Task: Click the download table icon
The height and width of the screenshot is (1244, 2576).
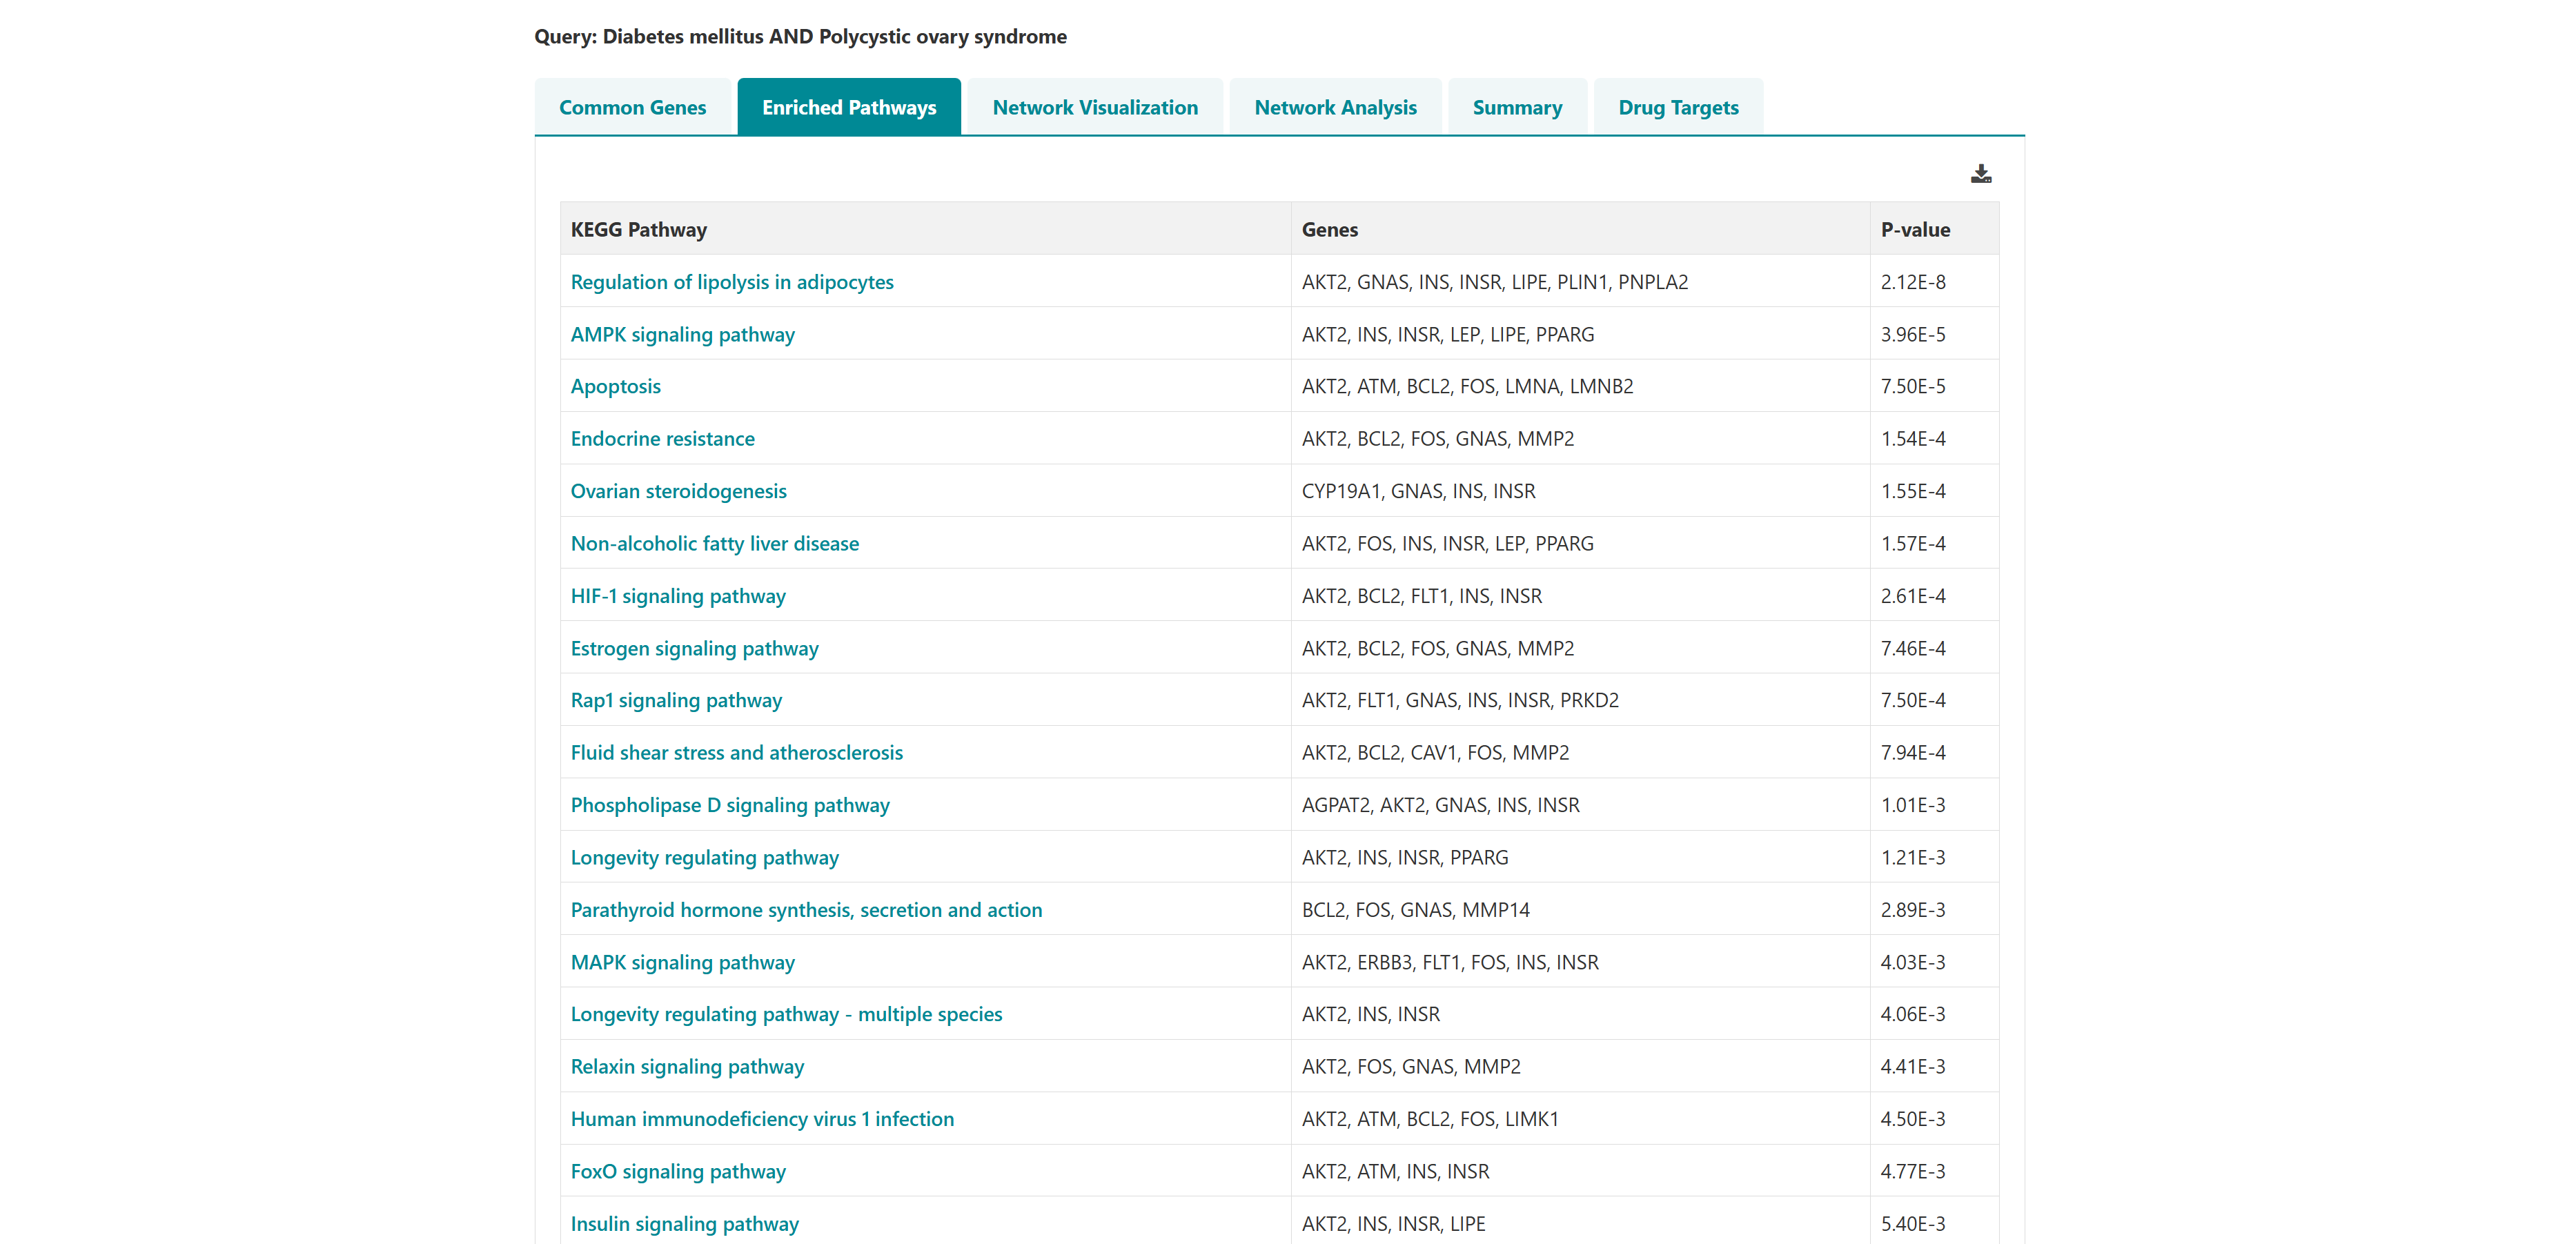Action: tap(1980, 174)
